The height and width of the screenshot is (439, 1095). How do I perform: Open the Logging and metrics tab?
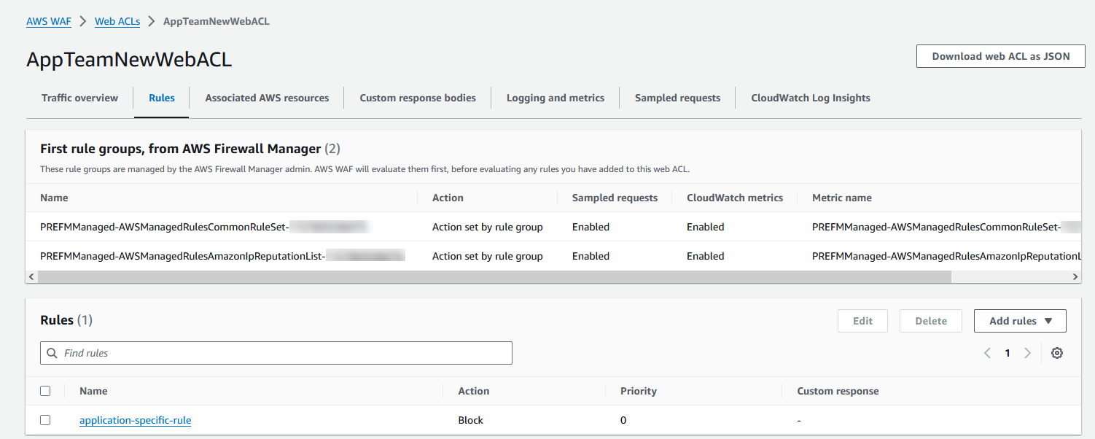(x=555, y=97)
